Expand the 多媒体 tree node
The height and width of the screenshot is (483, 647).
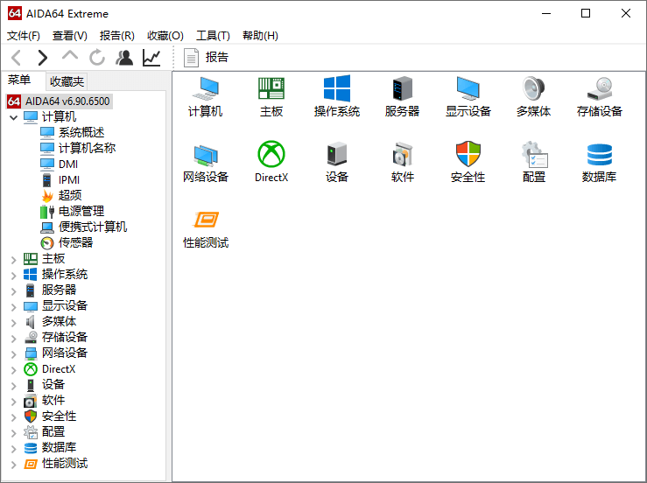[x=14, y=322]
